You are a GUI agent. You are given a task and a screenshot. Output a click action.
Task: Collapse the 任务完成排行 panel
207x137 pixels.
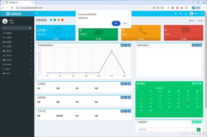(197, 45)
